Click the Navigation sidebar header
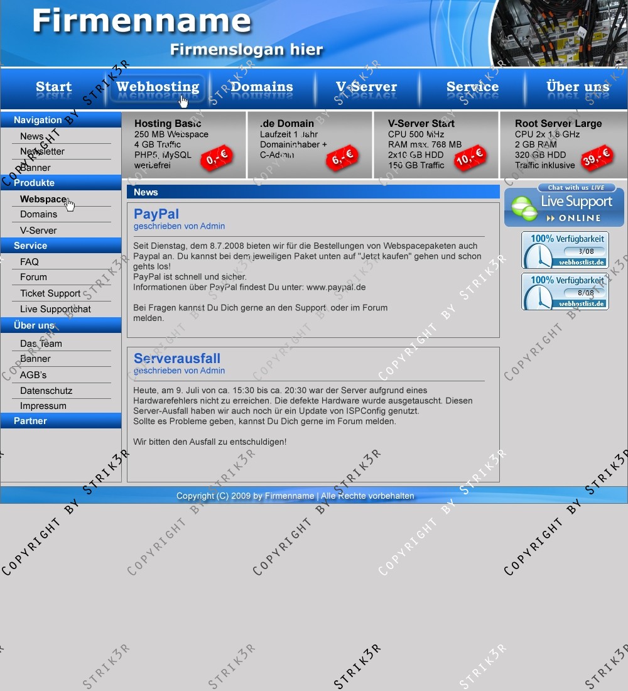628x691 pixels. pos(61,120)
